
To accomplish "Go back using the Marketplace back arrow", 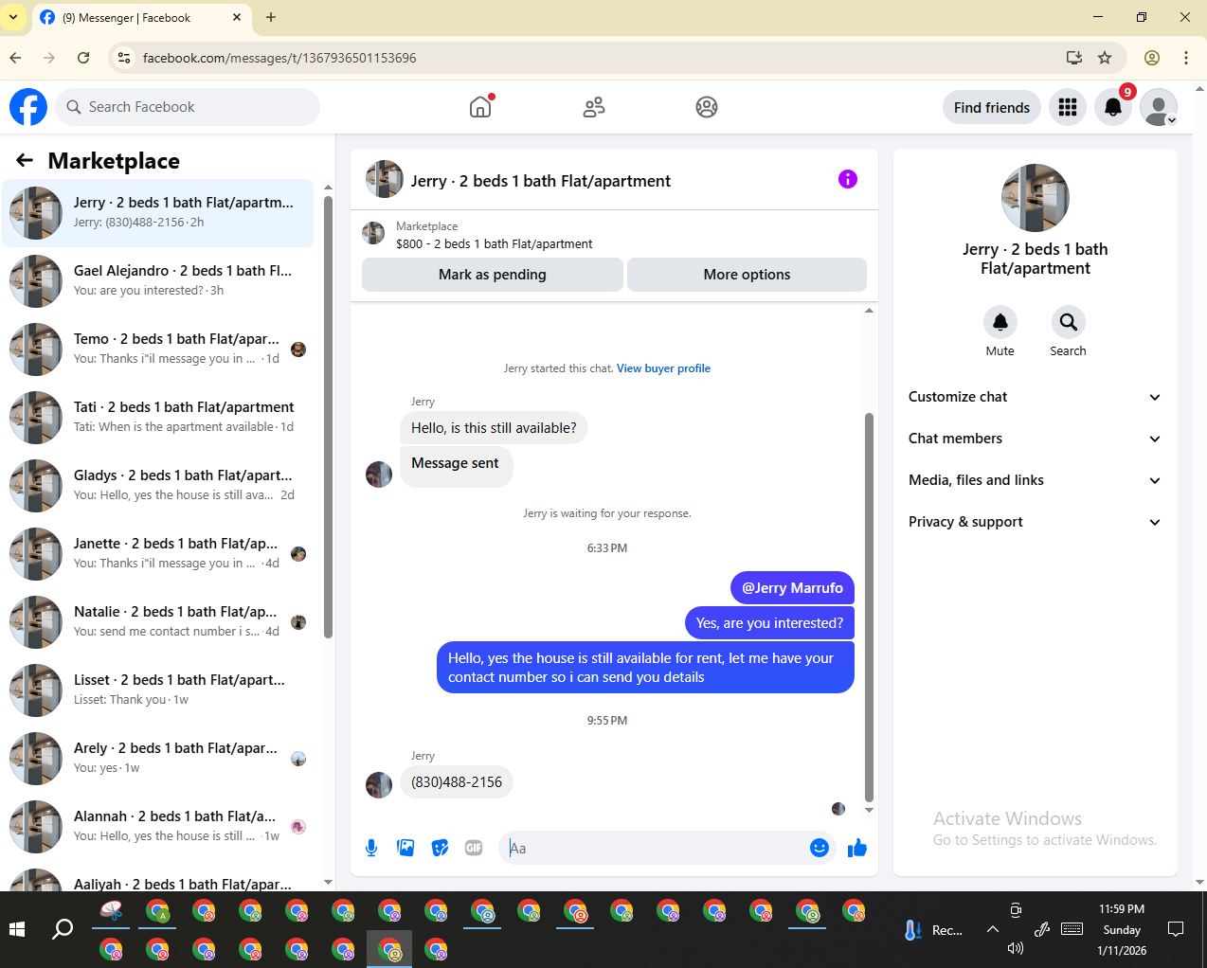I will (25, 161).
